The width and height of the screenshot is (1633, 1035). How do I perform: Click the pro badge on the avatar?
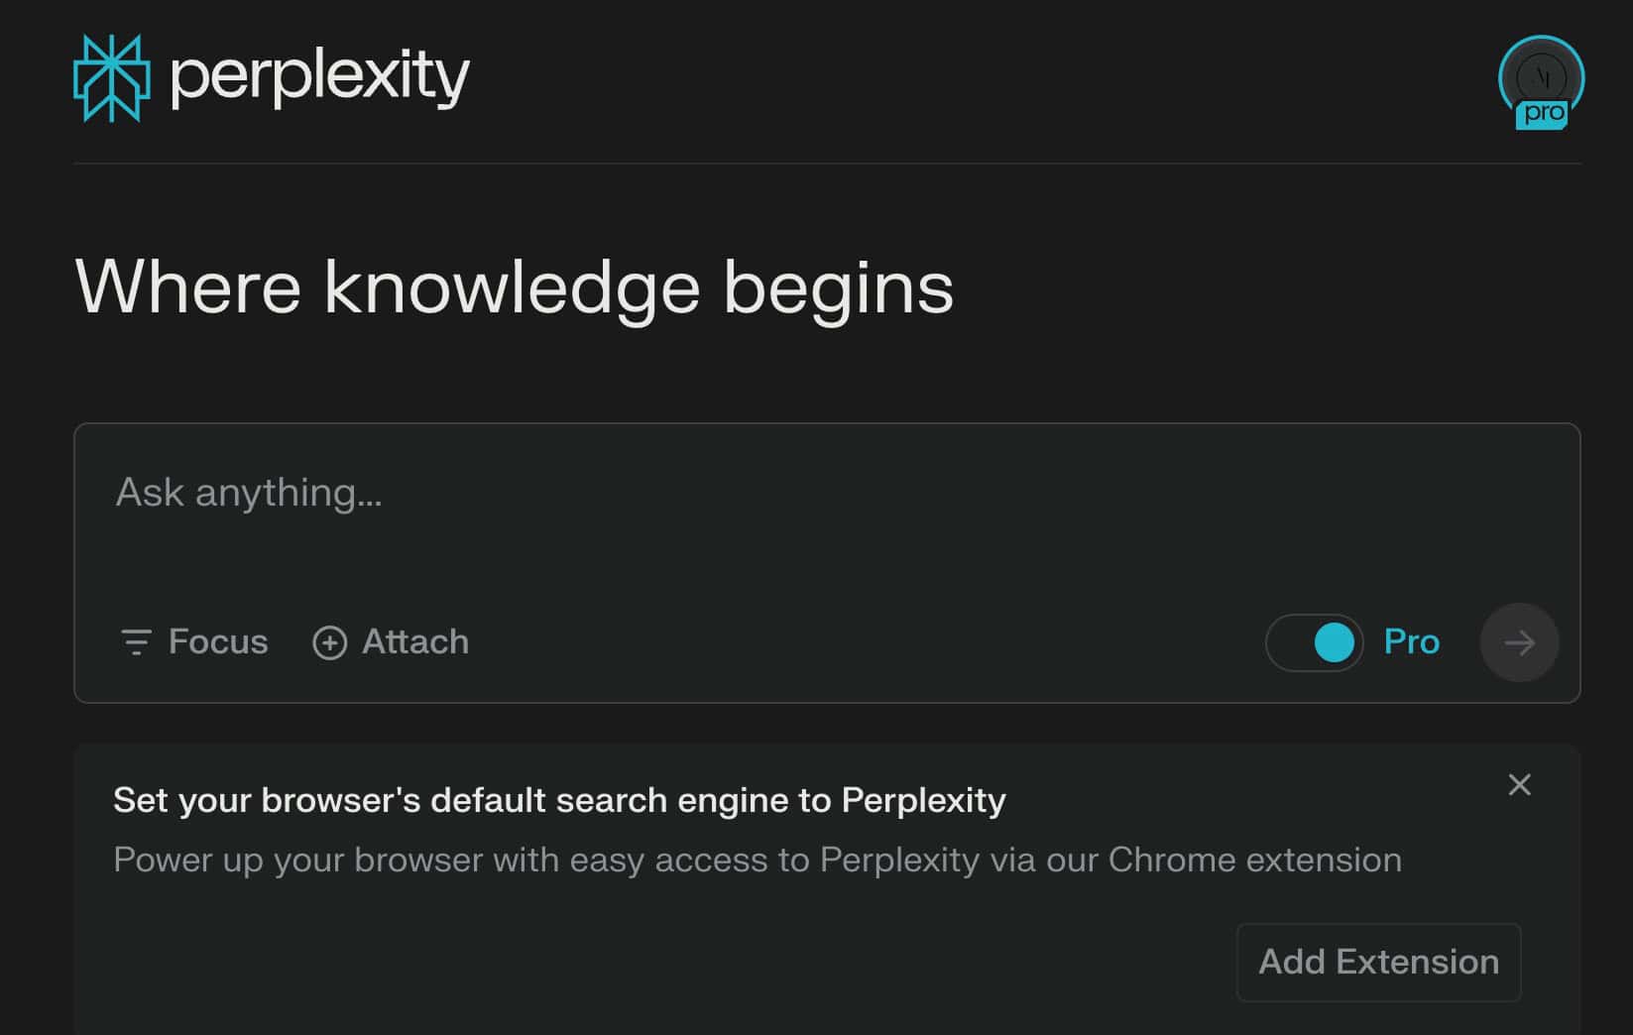1541,115
